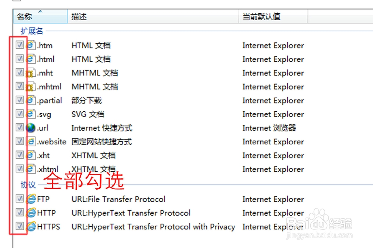Toggle the .svg association checkbox
The image size is (373, 248).
(20, 114)
